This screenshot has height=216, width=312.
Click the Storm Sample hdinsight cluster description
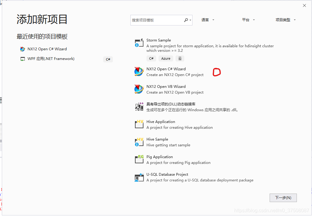210,48
